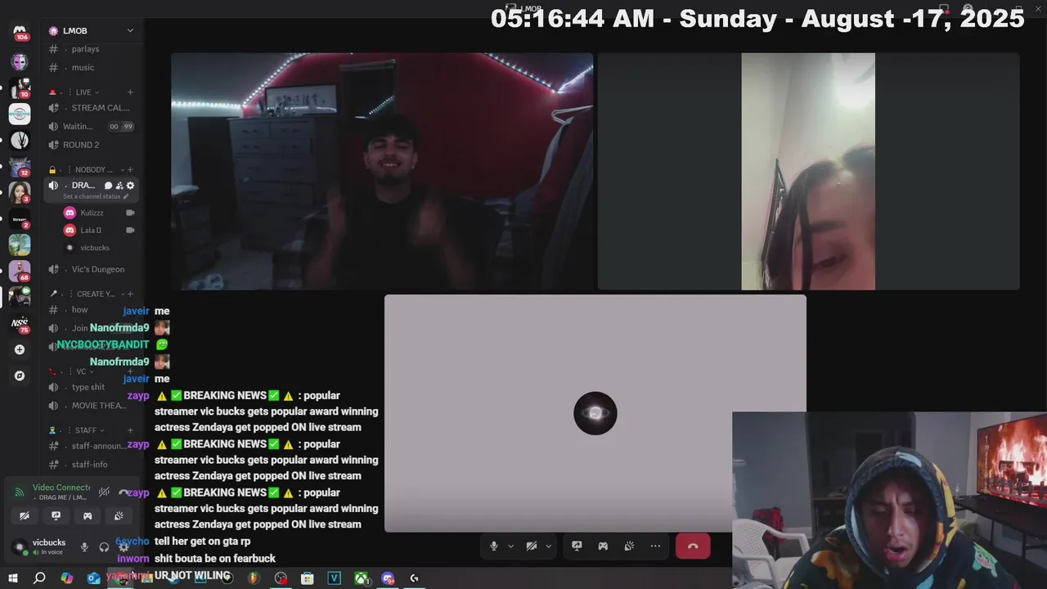The width and height of the screenshot is (1047, 589).
Task: Open DRA channel settings gear
Action: click(x=130, y=186)
